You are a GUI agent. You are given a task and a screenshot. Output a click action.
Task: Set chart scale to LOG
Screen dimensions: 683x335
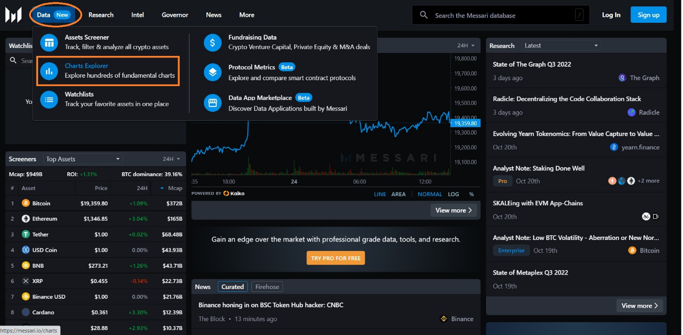point(453,194)
